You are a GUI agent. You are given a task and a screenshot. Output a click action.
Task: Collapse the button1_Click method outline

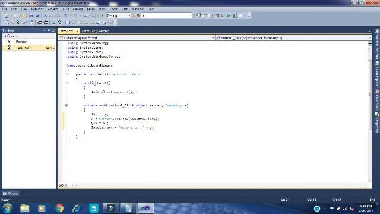(66, 105)
